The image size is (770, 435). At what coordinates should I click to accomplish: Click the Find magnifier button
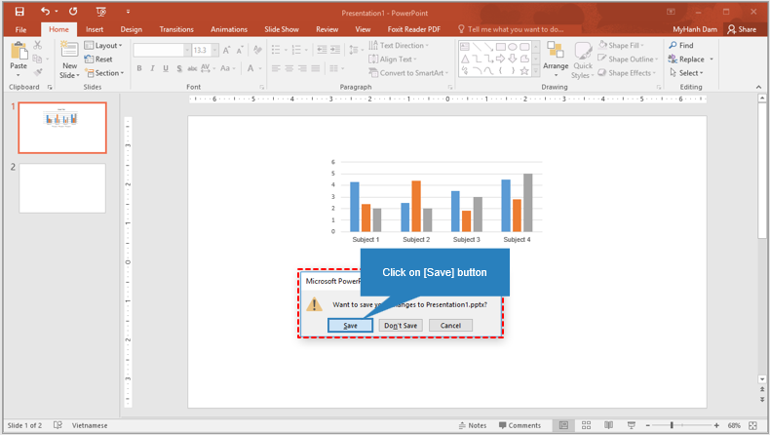[x=681, y=45]
